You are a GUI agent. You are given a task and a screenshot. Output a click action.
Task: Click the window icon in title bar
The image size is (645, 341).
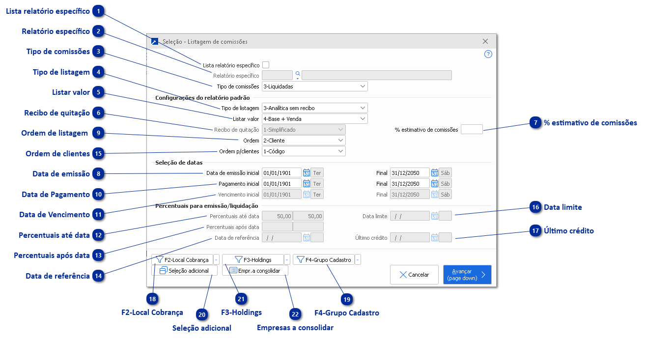pos(155,42)
